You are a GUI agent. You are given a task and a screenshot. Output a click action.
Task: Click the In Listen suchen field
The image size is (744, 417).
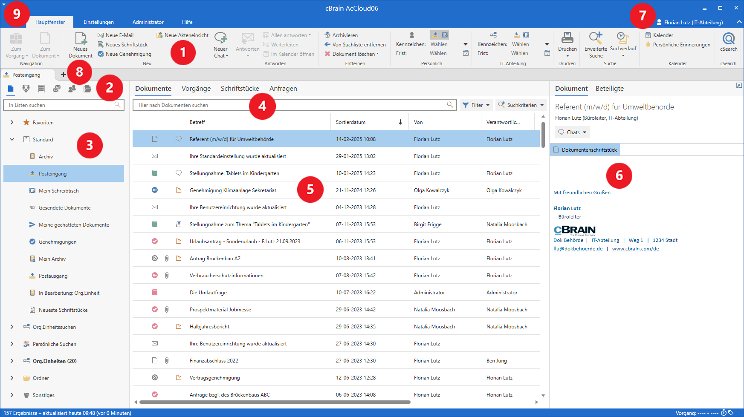tap(60, 105)
